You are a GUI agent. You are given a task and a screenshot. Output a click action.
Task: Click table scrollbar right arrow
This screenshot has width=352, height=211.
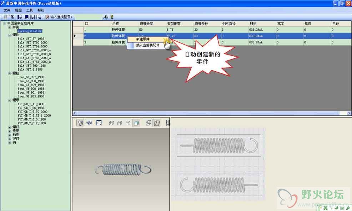coord(349,113)
